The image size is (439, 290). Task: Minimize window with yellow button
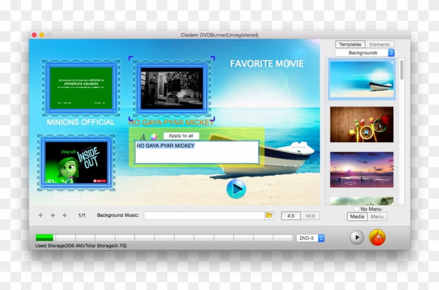42,34
